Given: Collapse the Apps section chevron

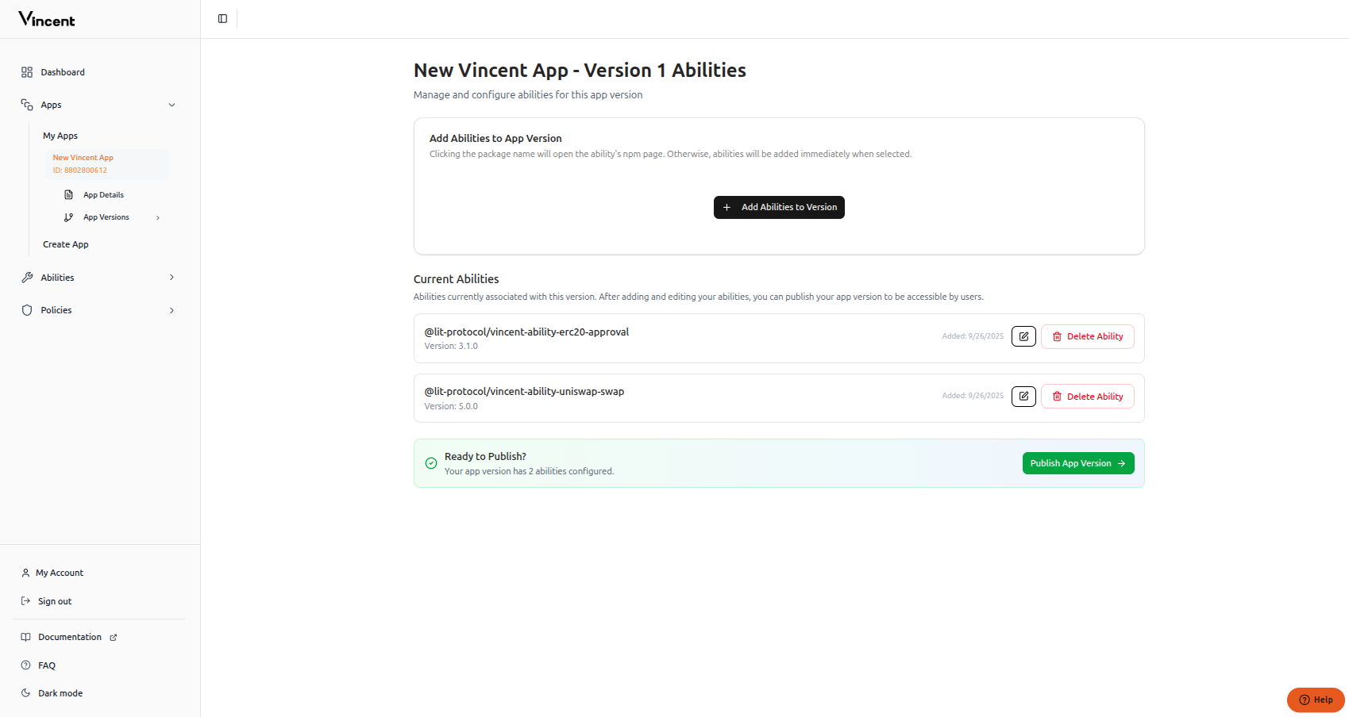Looking at the screenshot, I should pyautogui.click(x=172, y=104).
